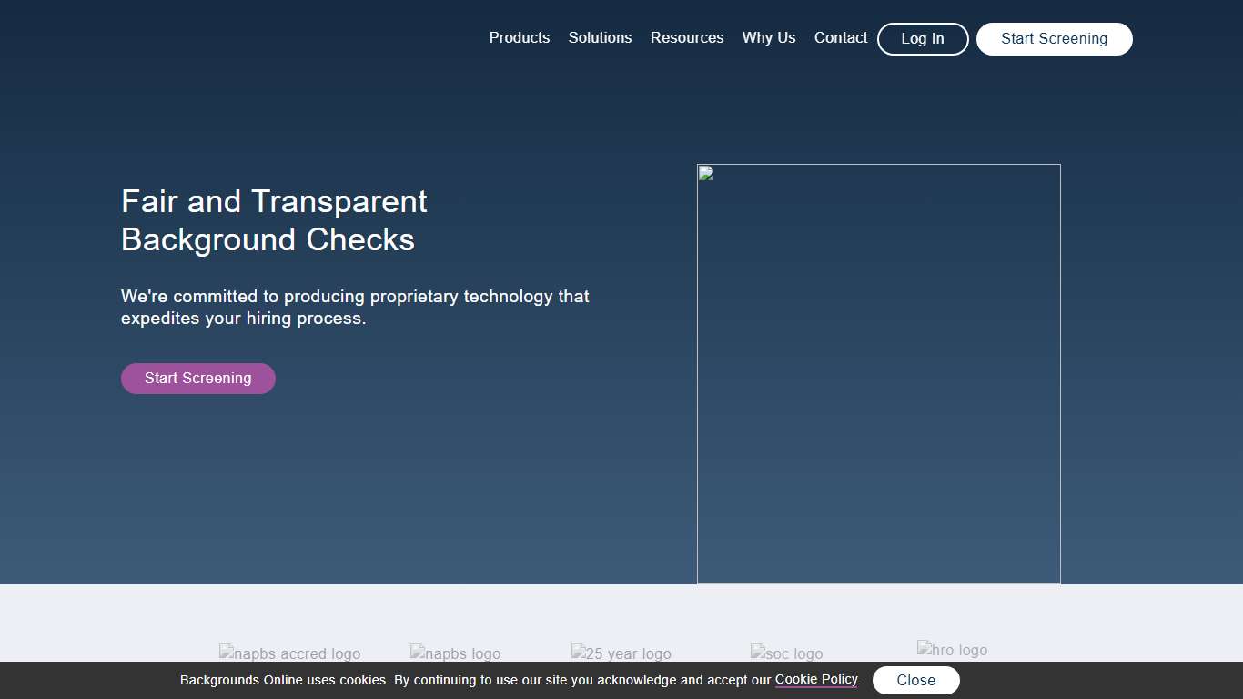Open the Contact page from navigation

point(840,37)
